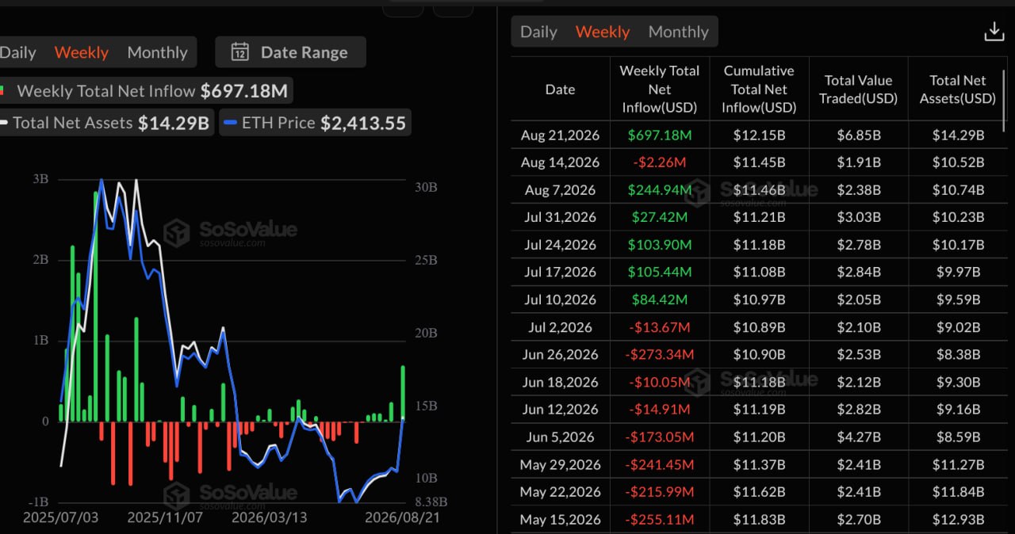Click the Cumulative Total Net Inflow header
Image resolution: width=1015 pixels, height=534 pixels.
coord(759,90)
